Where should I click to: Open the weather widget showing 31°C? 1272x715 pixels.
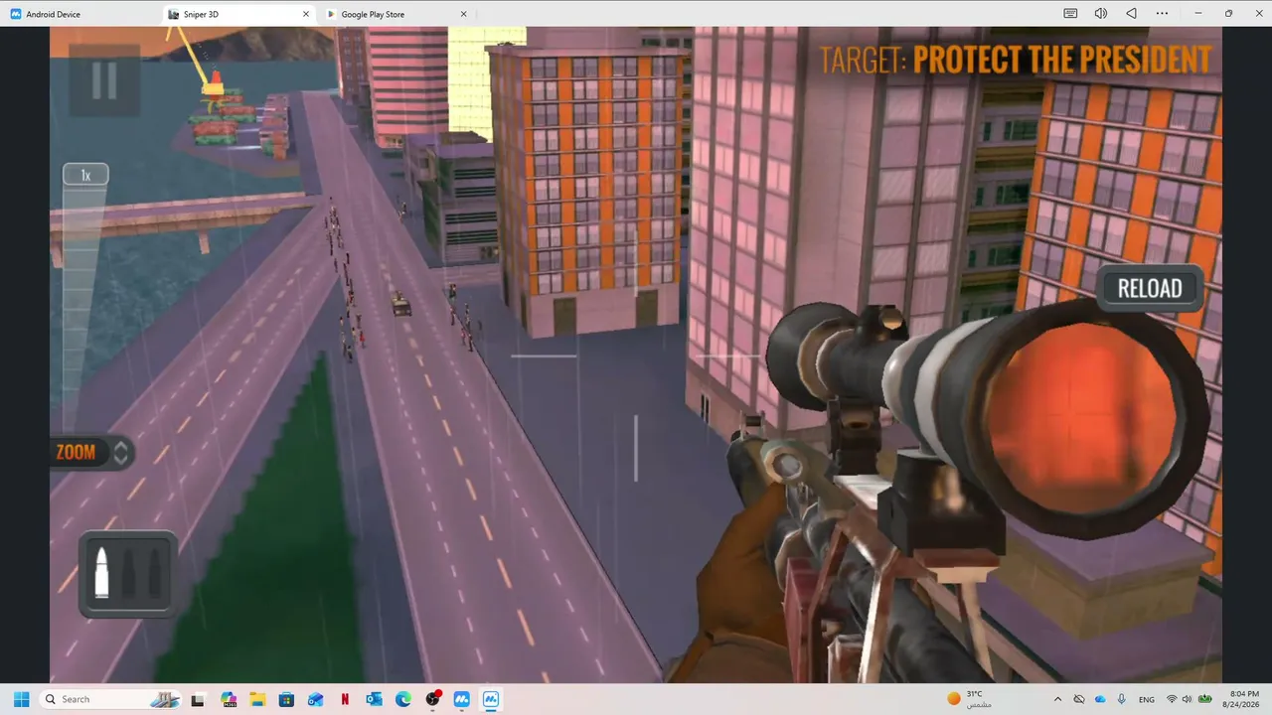pyautogui.click(x=968, y=699)
